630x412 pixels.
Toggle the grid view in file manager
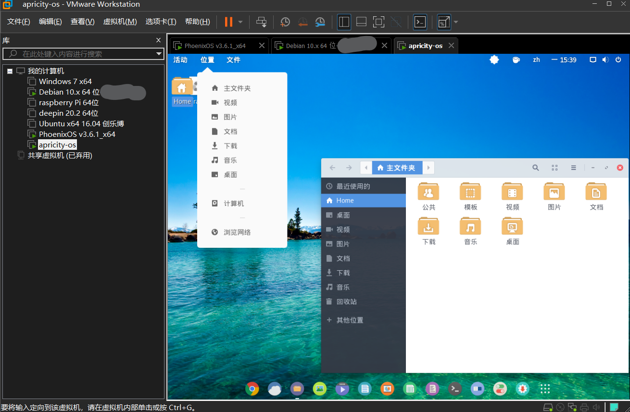pos(554,168)
